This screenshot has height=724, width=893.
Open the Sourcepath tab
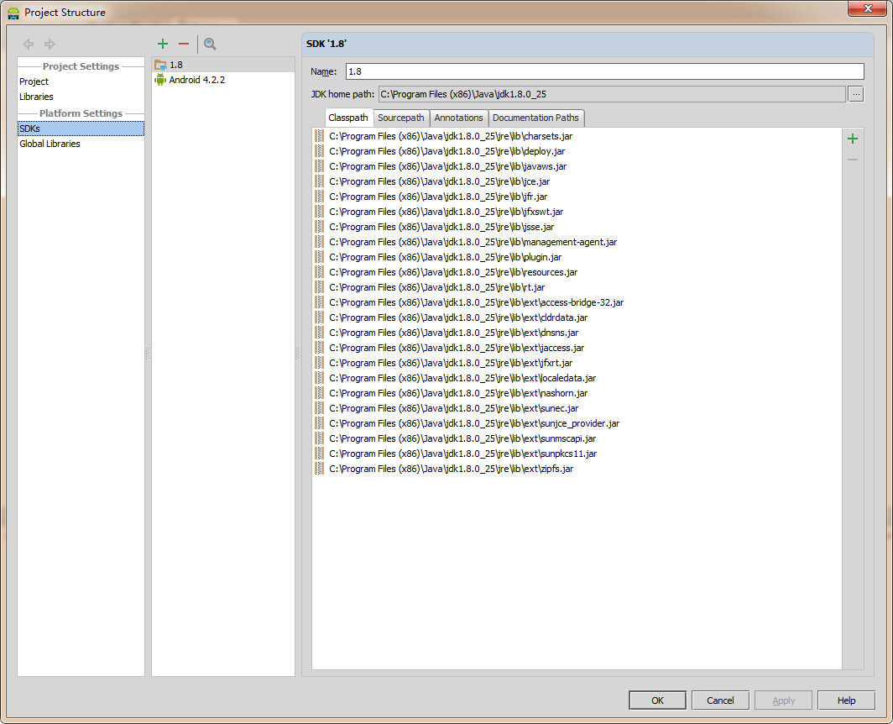pos(401,118)
